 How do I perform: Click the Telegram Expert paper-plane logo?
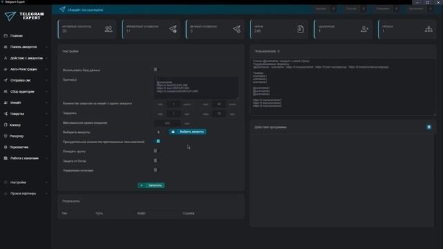[10, 16]
